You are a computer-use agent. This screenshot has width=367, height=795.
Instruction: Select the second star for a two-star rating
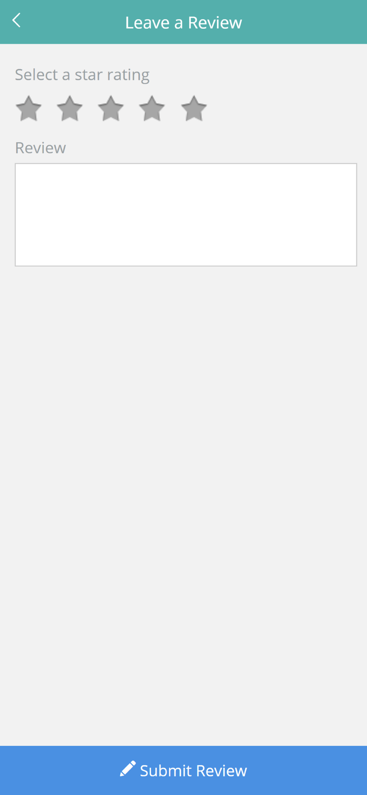click(70, 109)
